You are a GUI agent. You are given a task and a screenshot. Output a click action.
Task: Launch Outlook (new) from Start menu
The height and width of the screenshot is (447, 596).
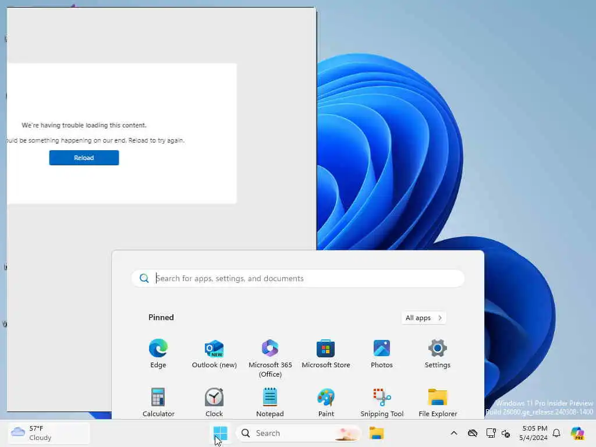[x=214, y=353]
